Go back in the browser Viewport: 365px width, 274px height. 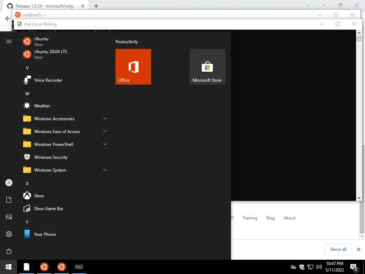(x=8, y=19)
